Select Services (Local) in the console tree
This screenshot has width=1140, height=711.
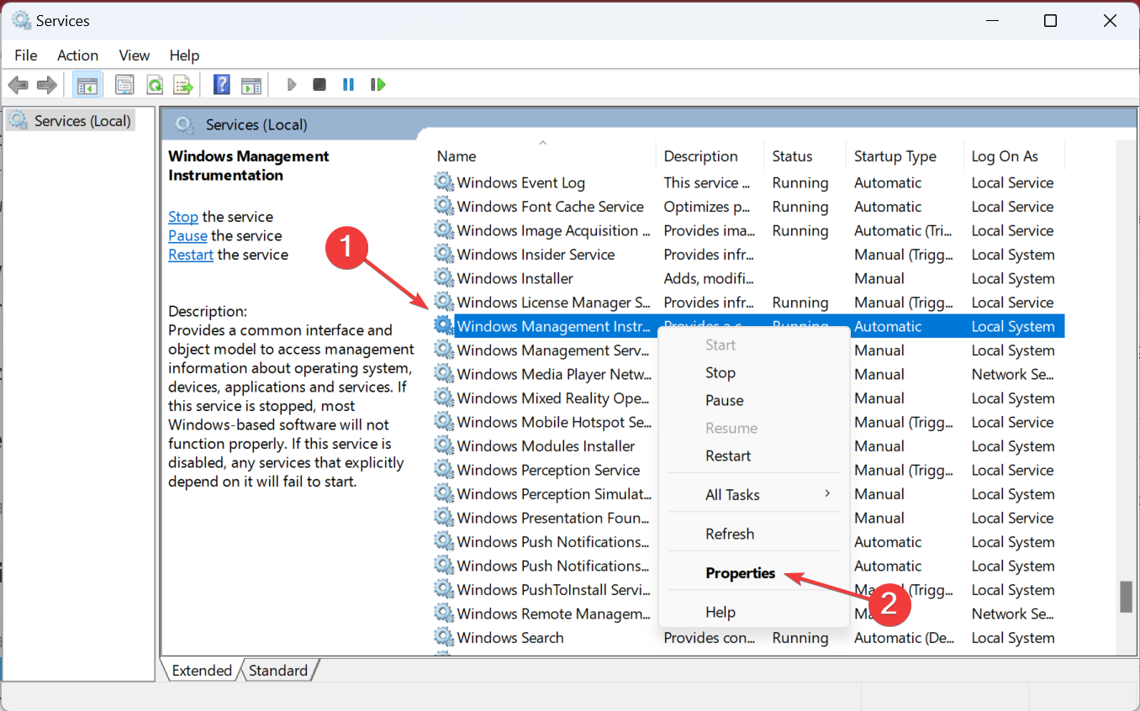(71, 121)
